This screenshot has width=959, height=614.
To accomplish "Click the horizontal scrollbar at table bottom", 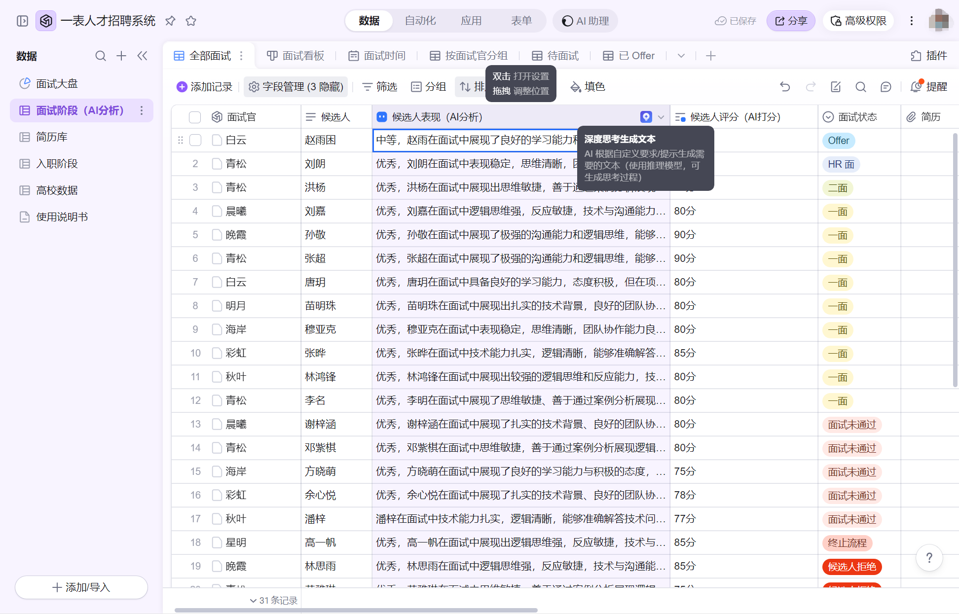I will pyautogui.click(x=355, y=610).
